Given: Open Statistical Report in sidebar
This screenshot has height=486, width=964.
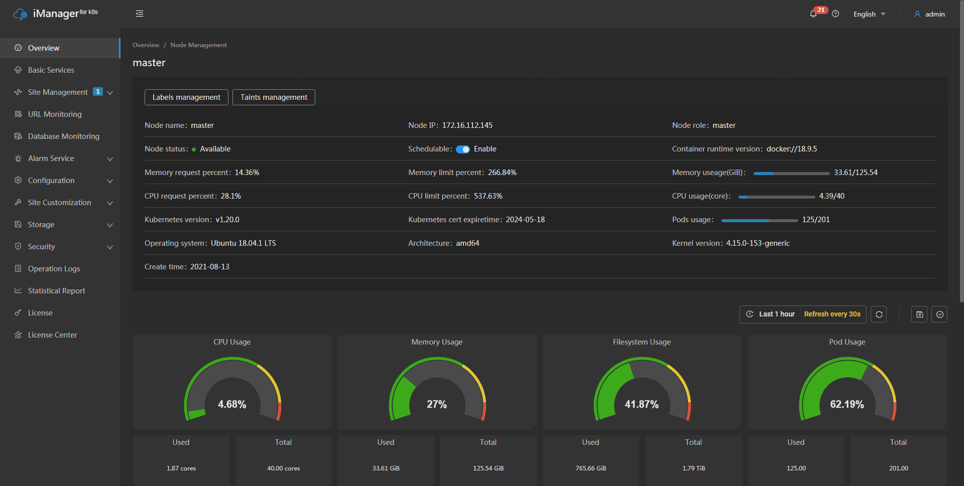Looking at the screenshot, I should (x=56, y=291).
